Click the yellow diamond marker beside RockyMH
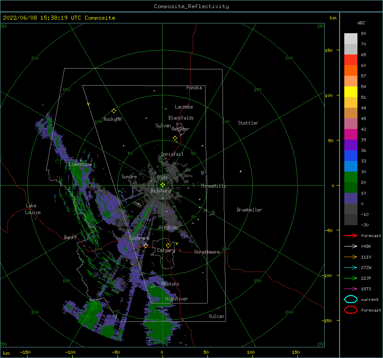 [114, 111]
